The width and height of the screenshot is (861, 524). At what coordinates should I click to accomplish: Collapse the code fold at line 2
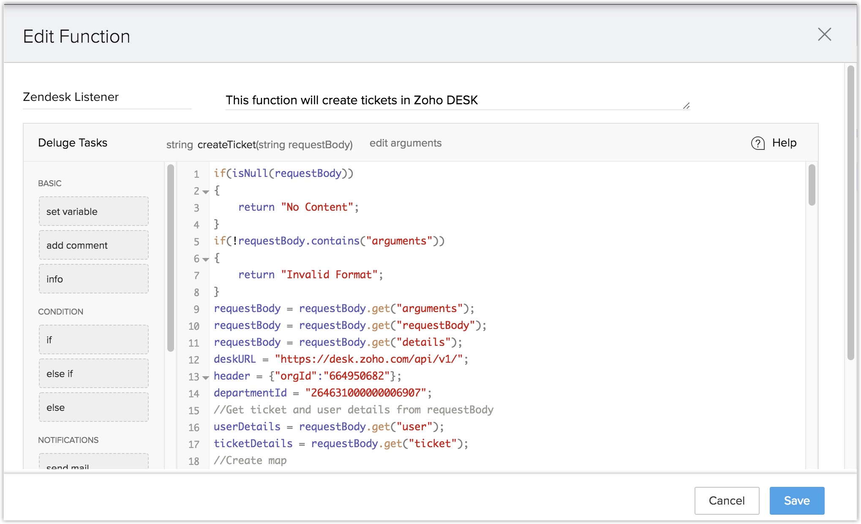[x=206, y=192]
